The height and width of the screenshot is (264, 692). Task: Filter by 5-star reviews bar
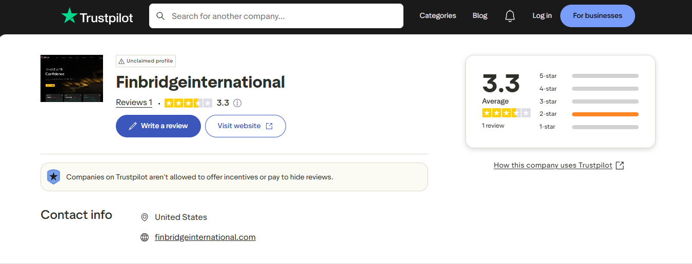coord(605,76)
